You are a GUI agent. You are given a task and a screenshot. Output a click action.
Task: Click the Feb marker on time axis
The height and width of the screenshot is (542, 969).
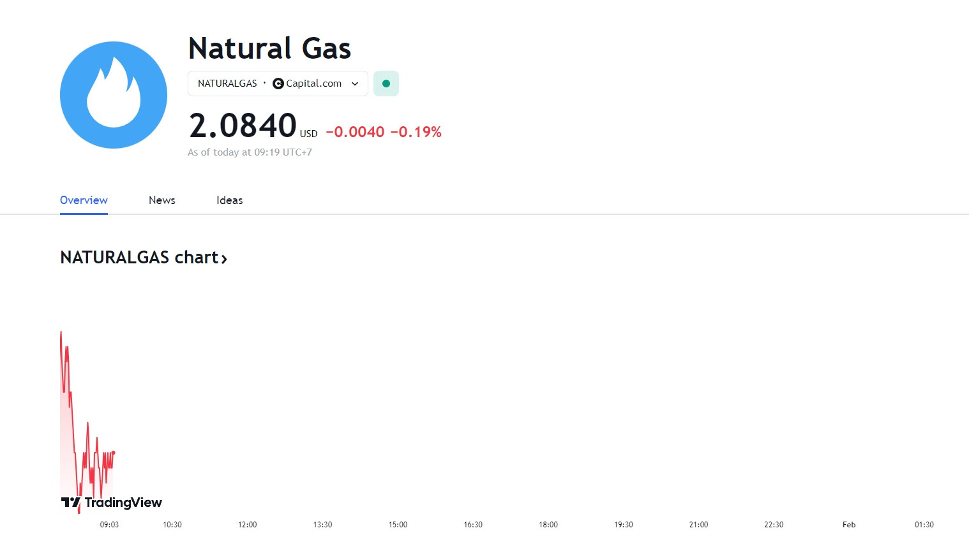(x=849, y=525)
